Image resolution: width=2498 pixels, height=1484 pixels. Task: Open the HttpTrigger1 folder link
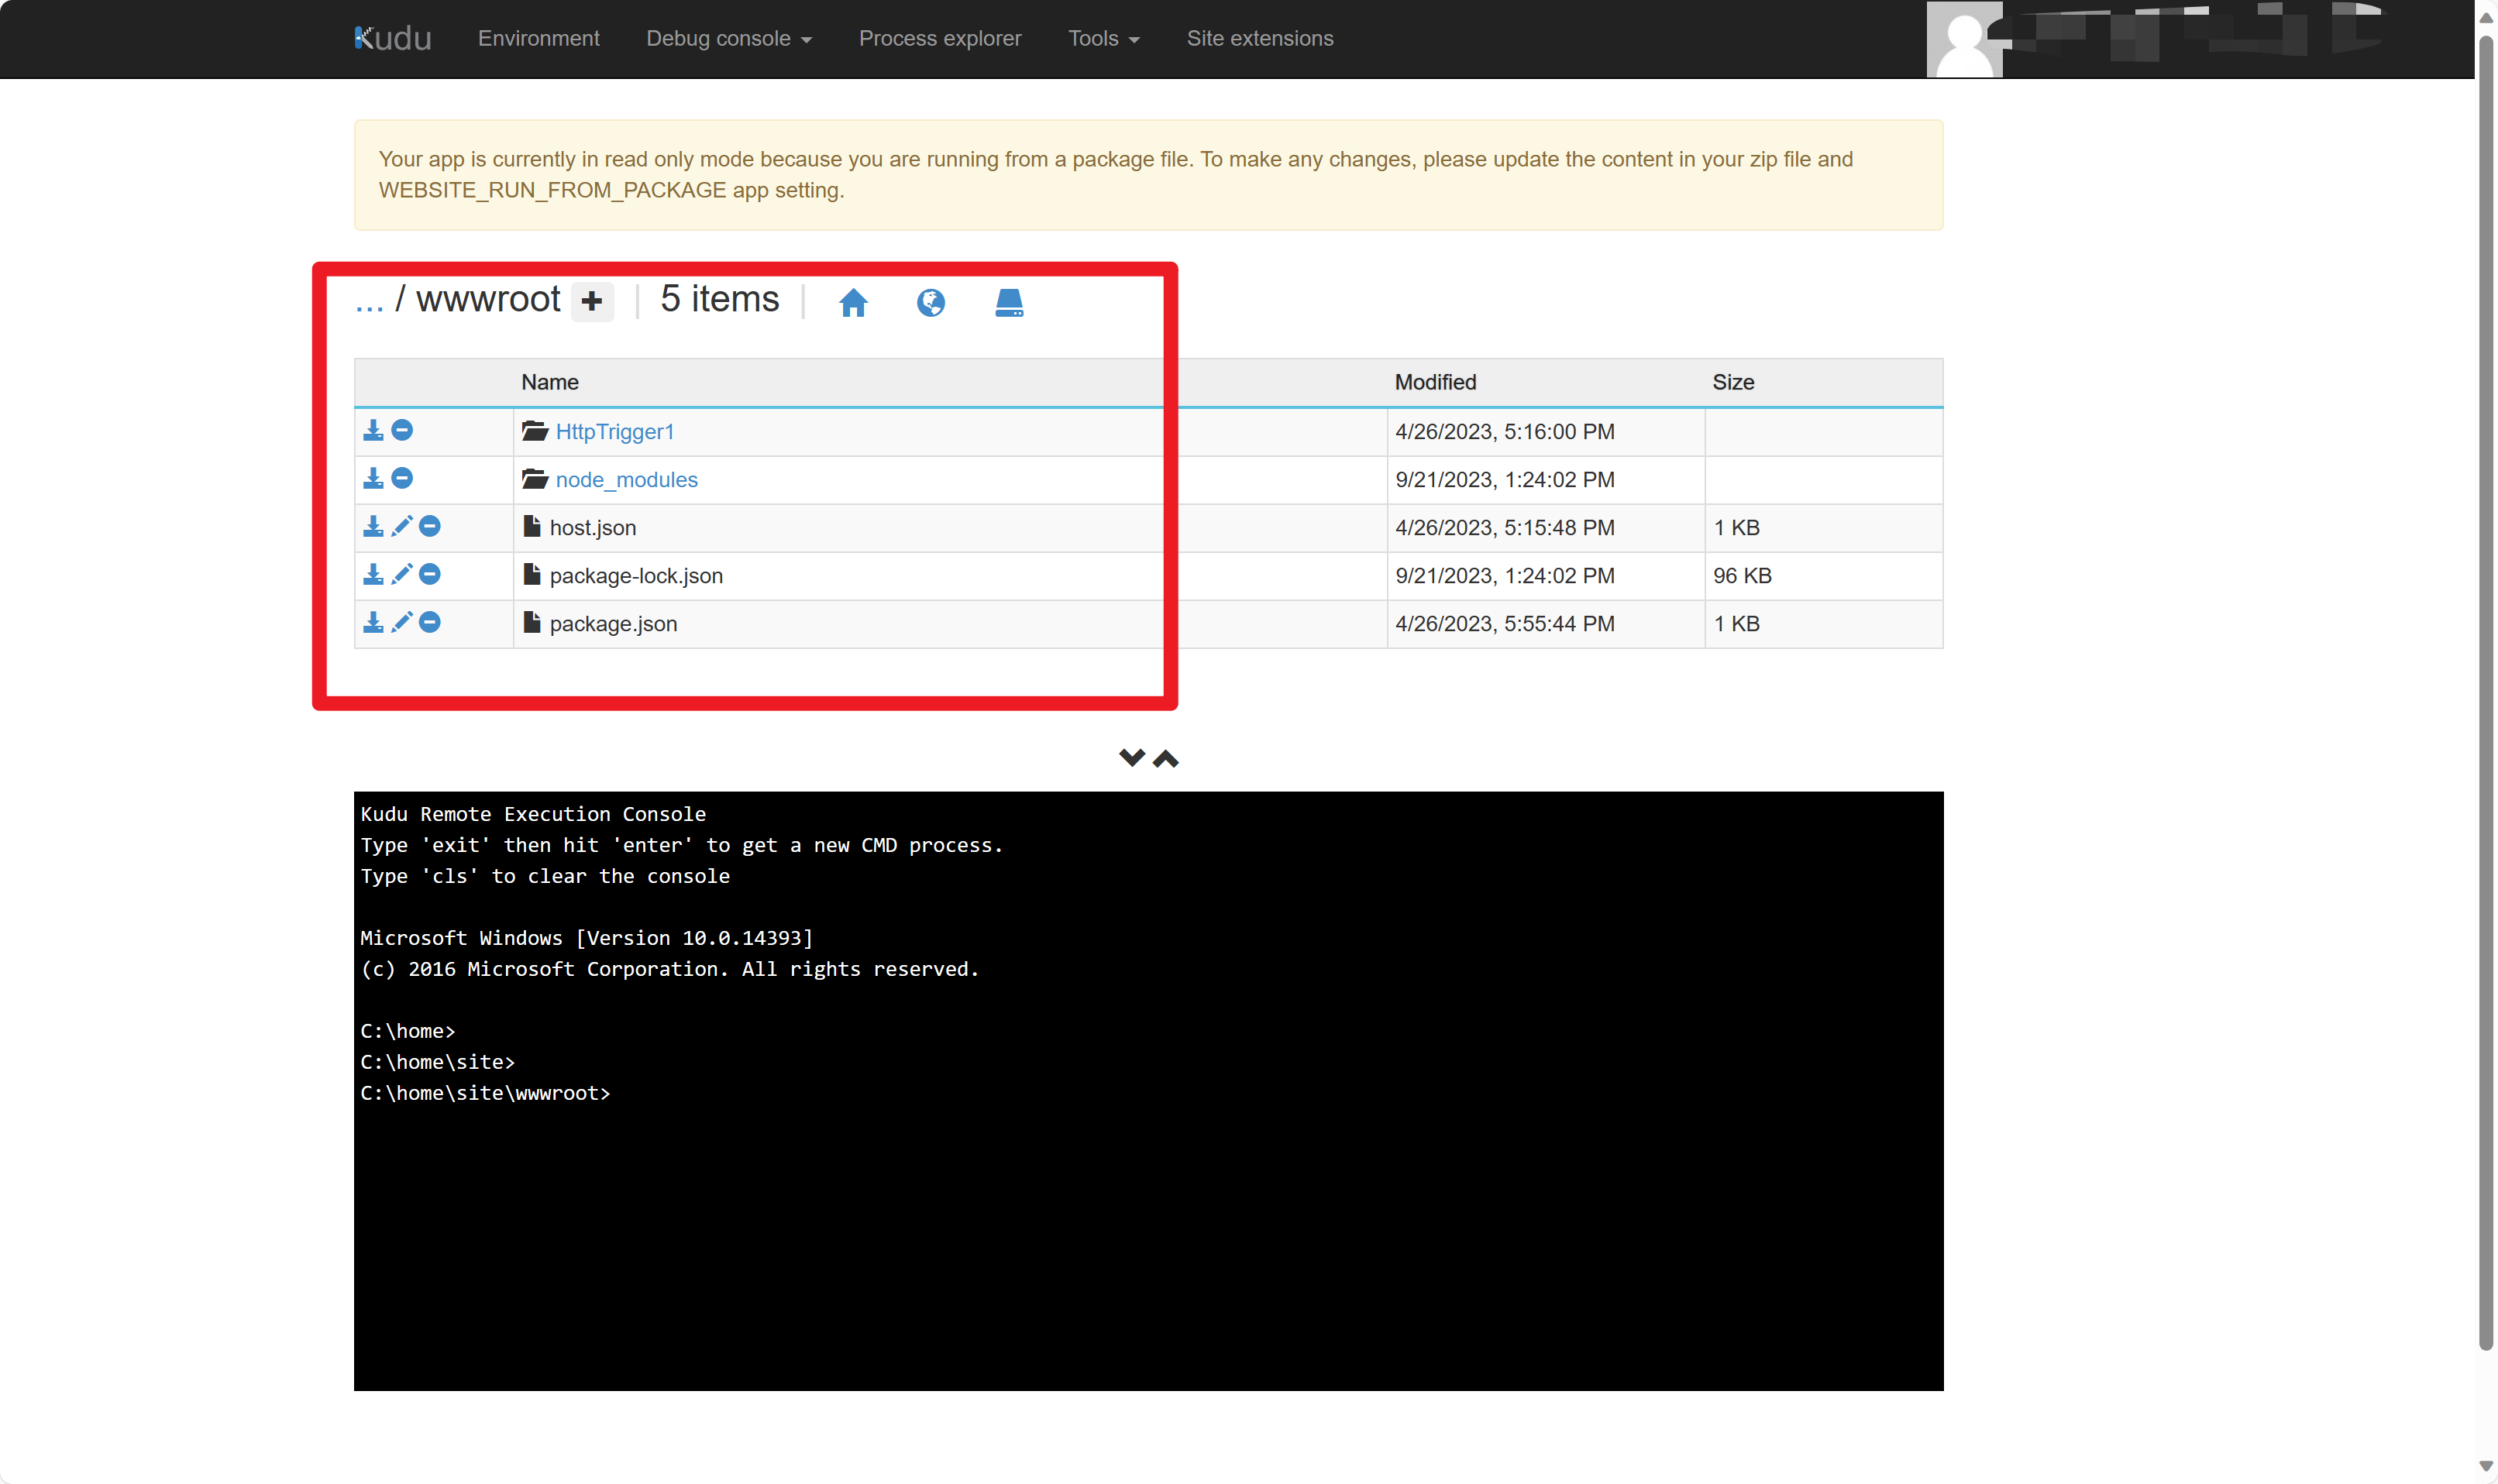tap(614, 431)
